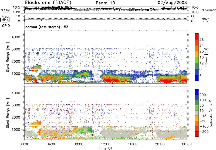
Task: Click the velocity panel 'Slant Range [km]' label
Action: coord(8,113)
